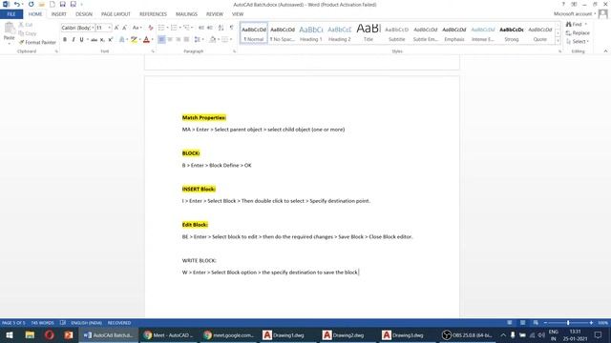The height and width of the screenshot is (343, 611).
Task: Clear all formatting with the eraser icon
Action: [x=151, y=28]
